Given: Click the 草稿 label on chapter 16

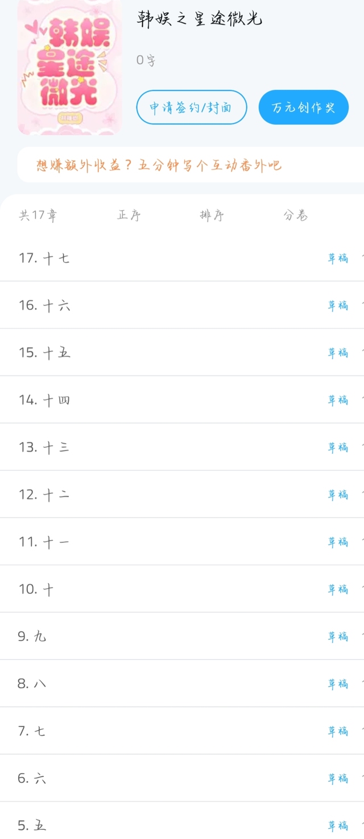Looking at the screenshot, I should pos(338,305).
